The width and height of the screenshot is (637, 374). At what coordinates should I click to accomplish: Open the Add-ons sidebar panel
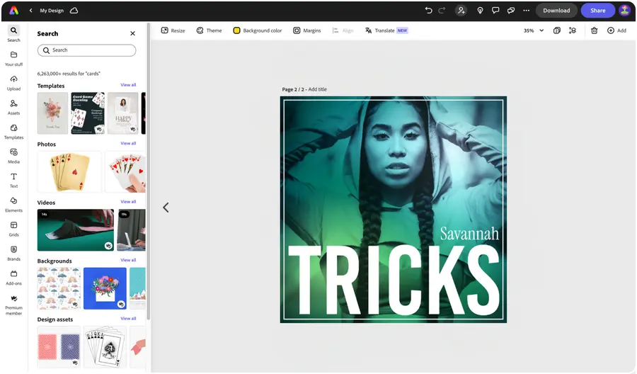pyautogui.click(x=14, y=278)
